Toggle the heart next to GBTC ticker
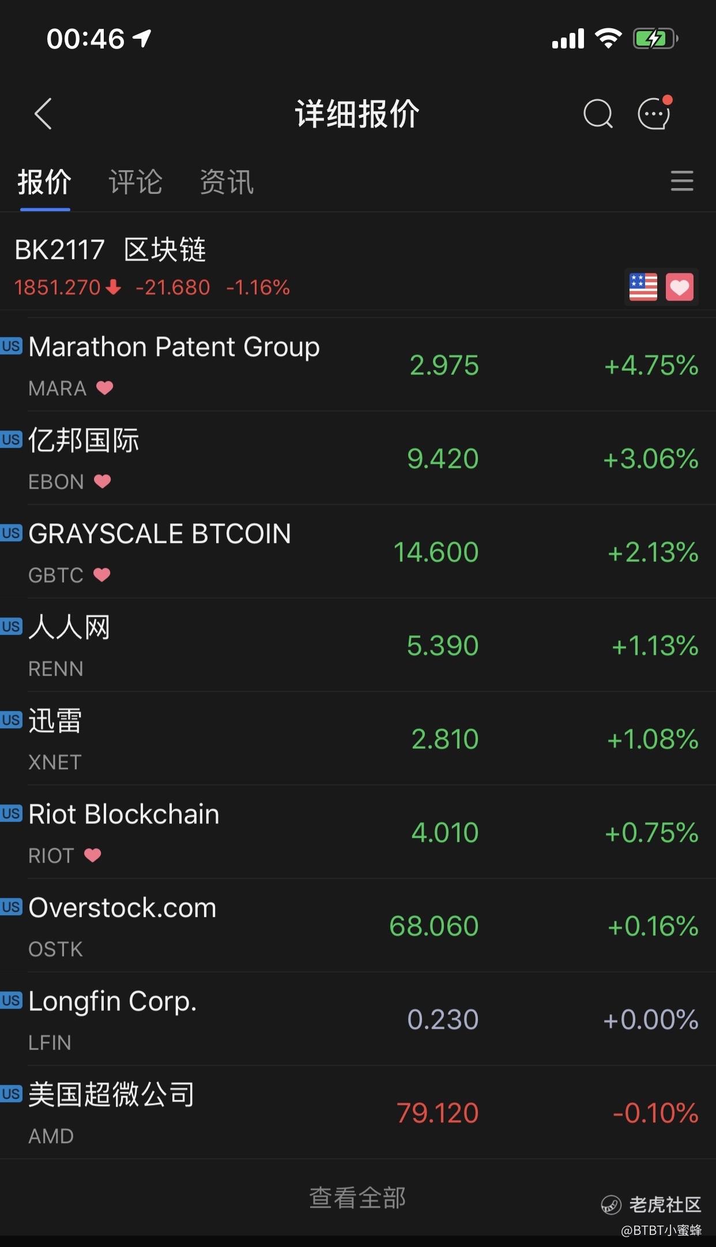 click(x=101, y=575)
